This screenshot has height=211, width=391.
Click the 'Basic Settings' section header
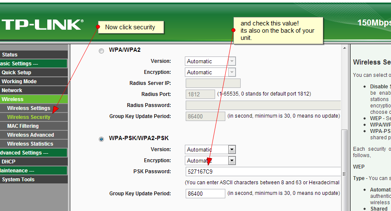[x=34, y=64]
